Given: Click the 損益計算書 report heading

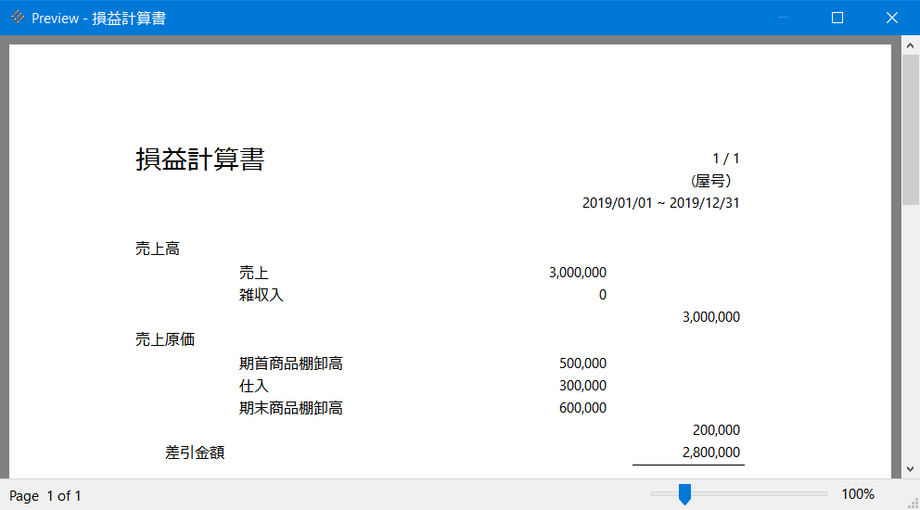Looking at the screenshot, I should tap(200, 159).
